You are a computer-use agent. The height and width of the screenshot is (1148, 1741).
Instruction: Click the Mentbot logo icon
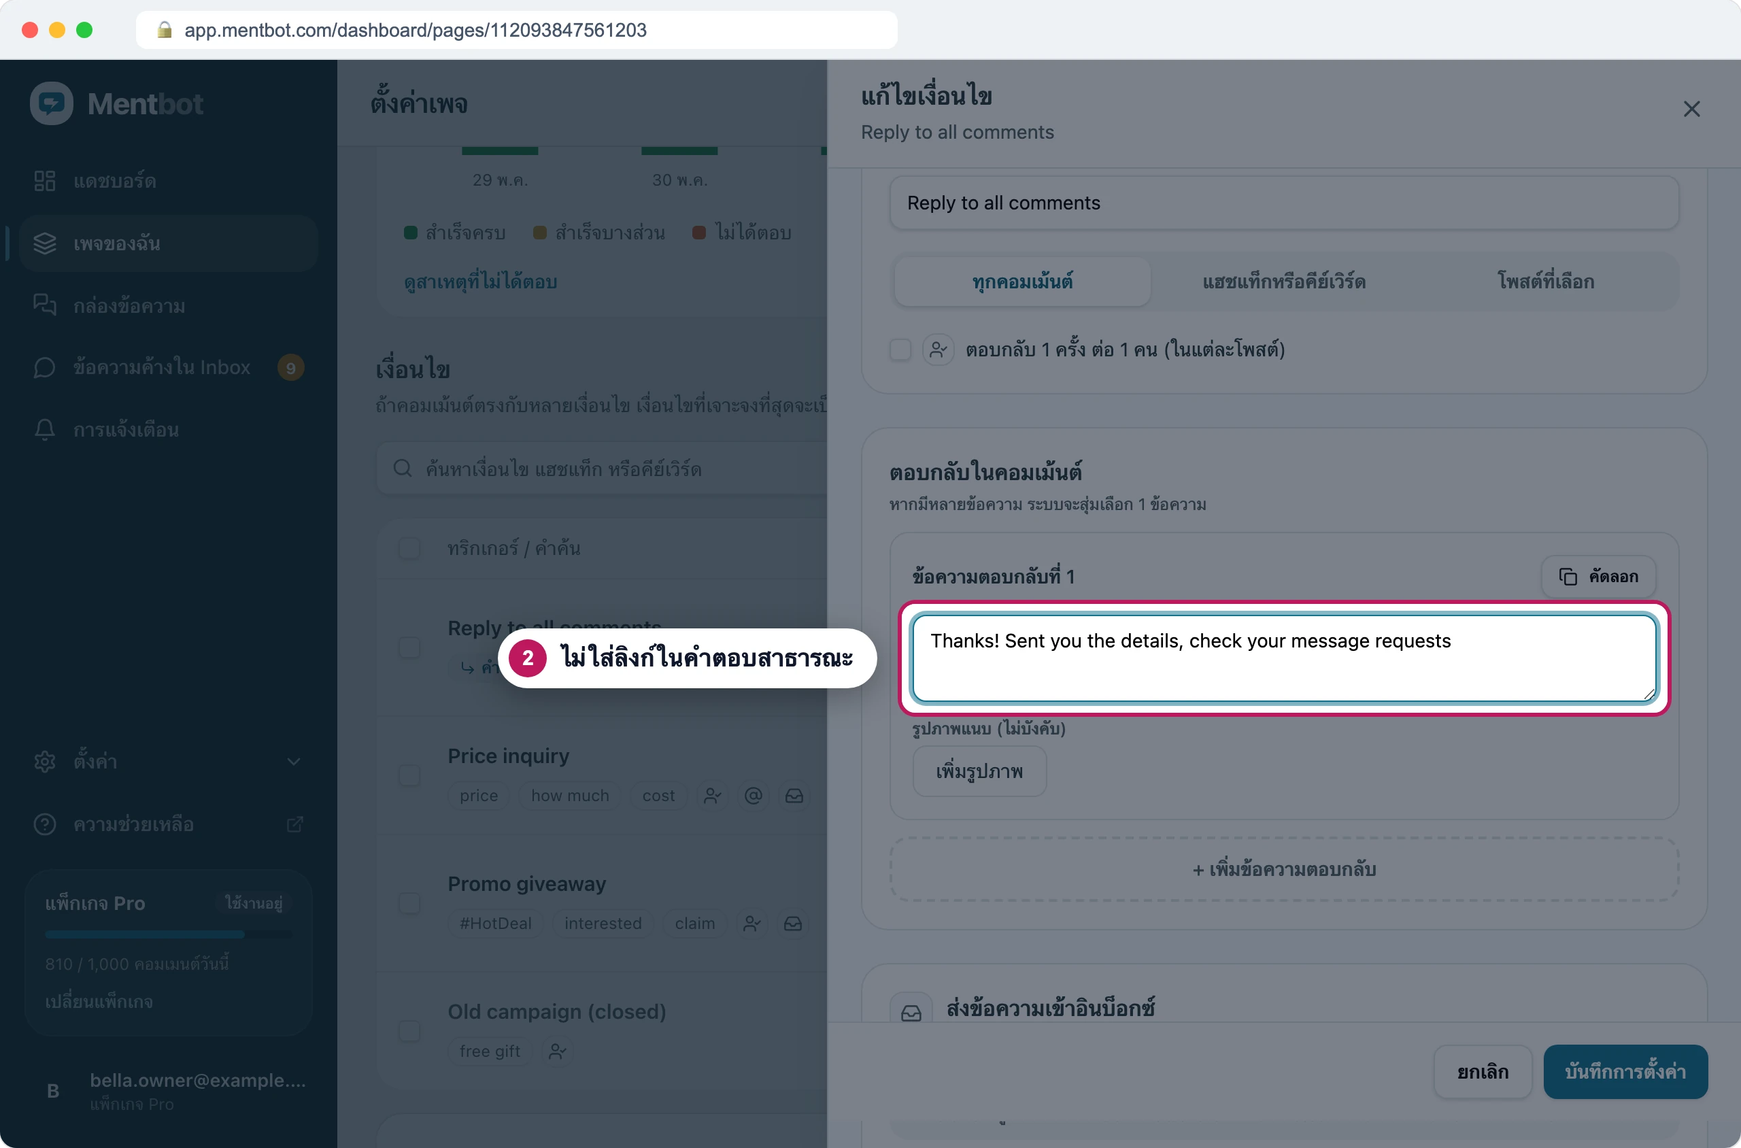pos(51,103)
